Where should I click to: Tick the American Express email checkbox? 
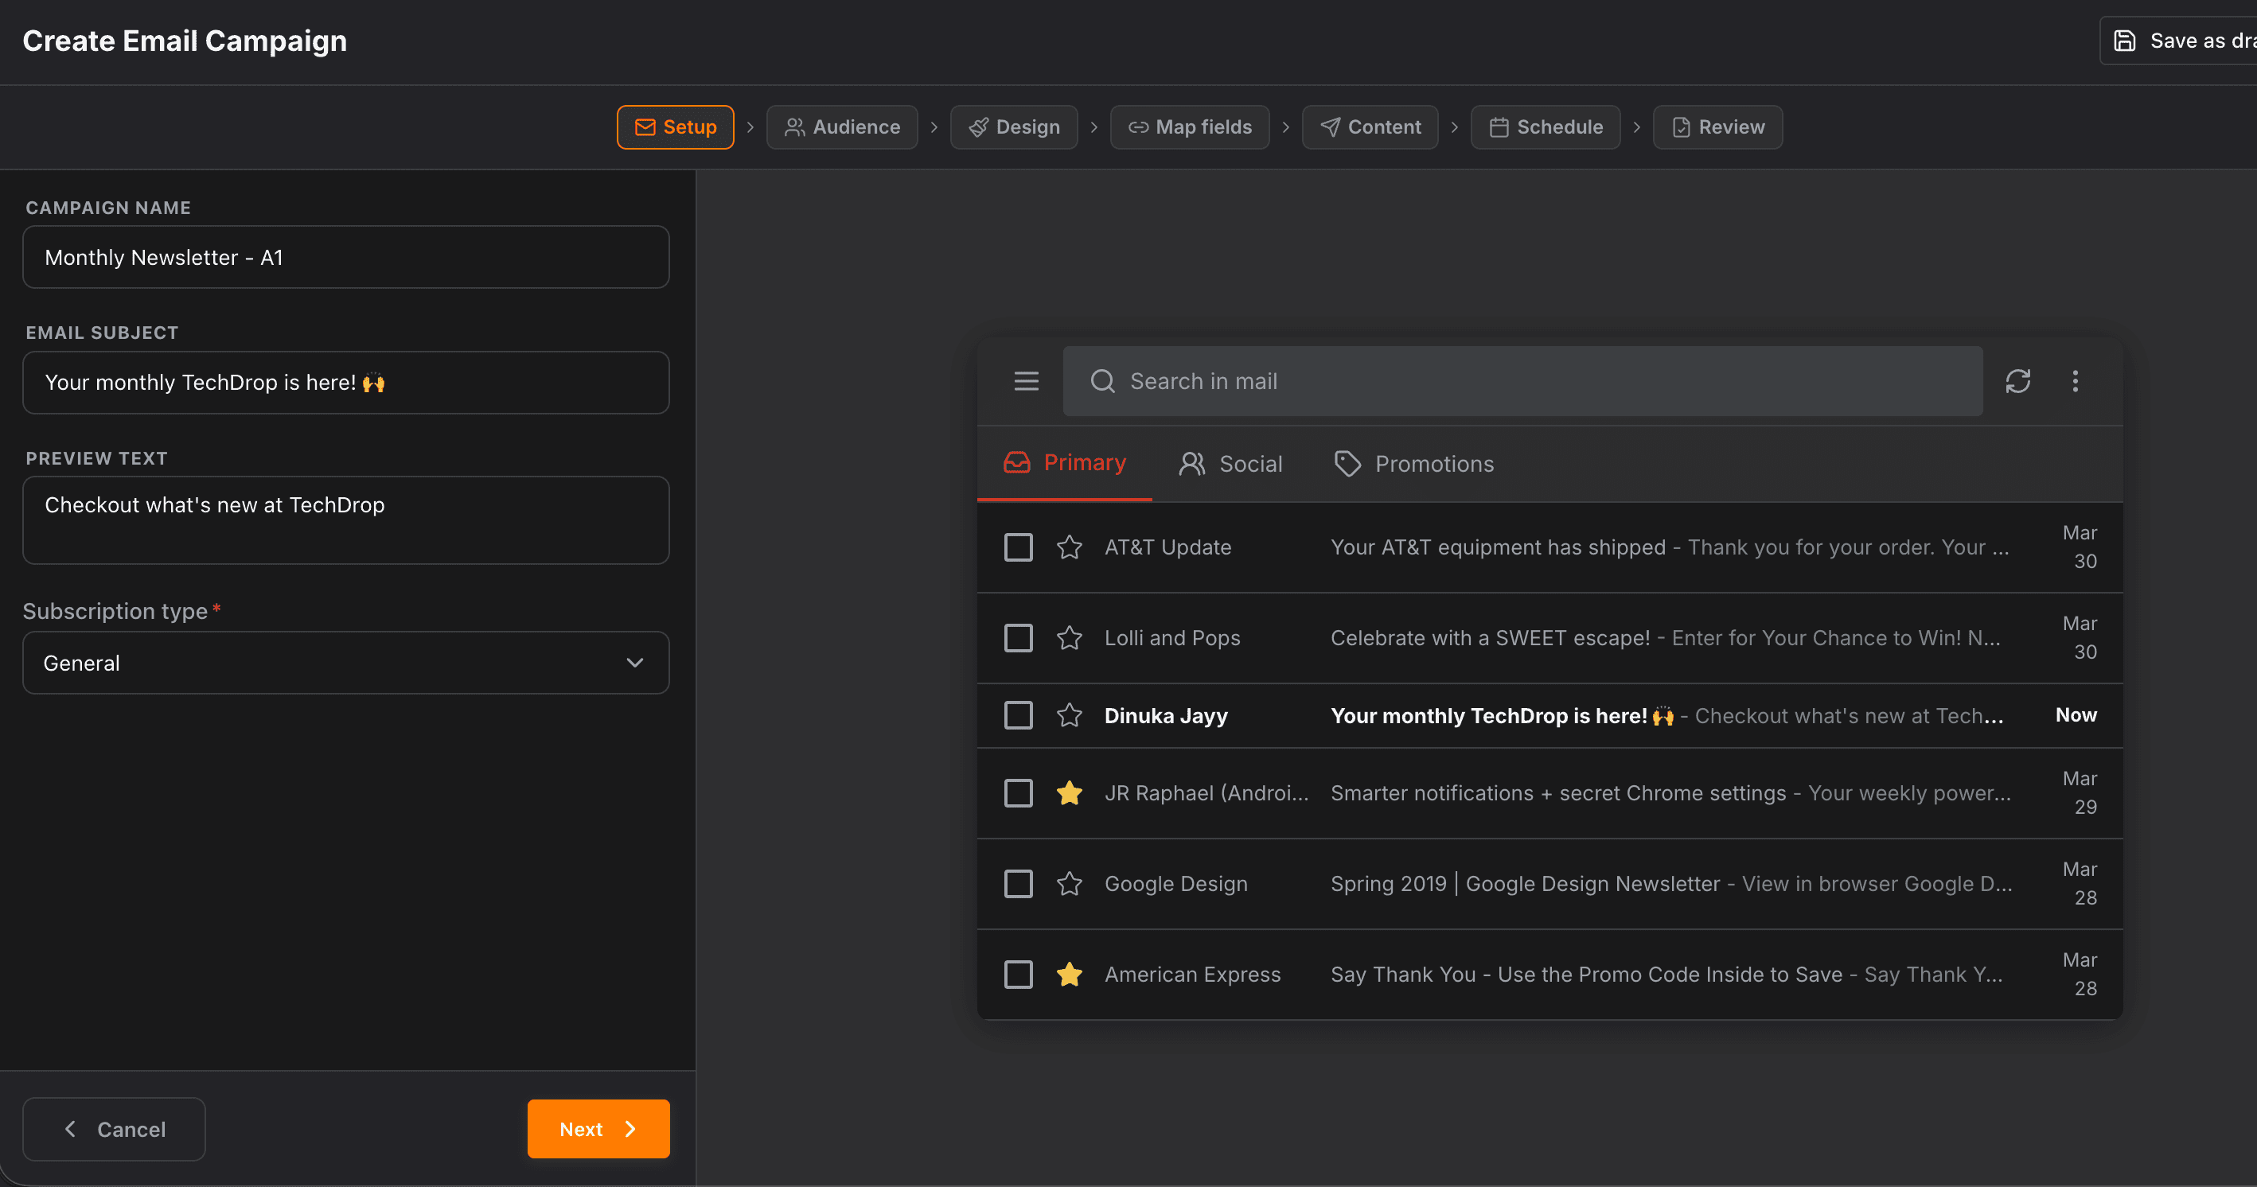(1018, 975)
